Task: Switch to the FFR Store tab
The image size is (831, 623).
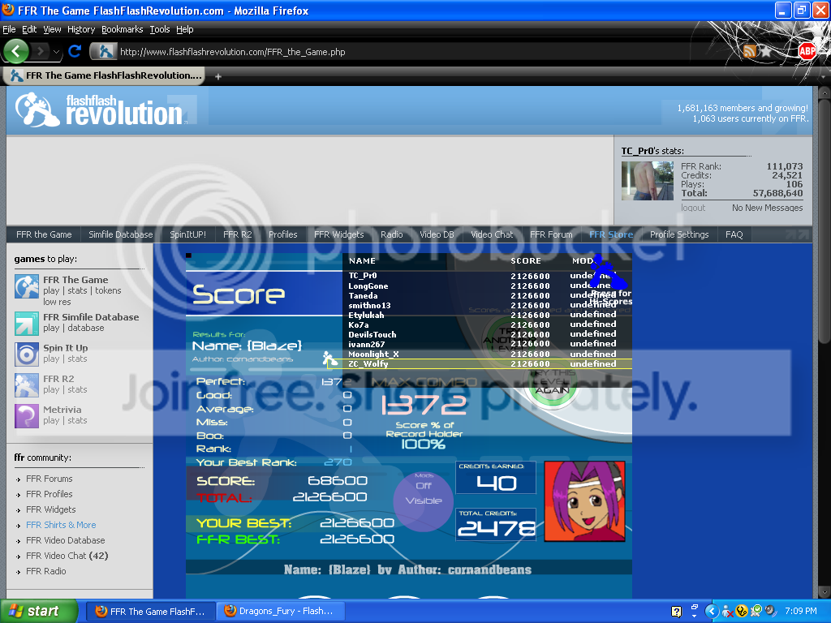Action: pyautogui.click(x=610, y=234)
